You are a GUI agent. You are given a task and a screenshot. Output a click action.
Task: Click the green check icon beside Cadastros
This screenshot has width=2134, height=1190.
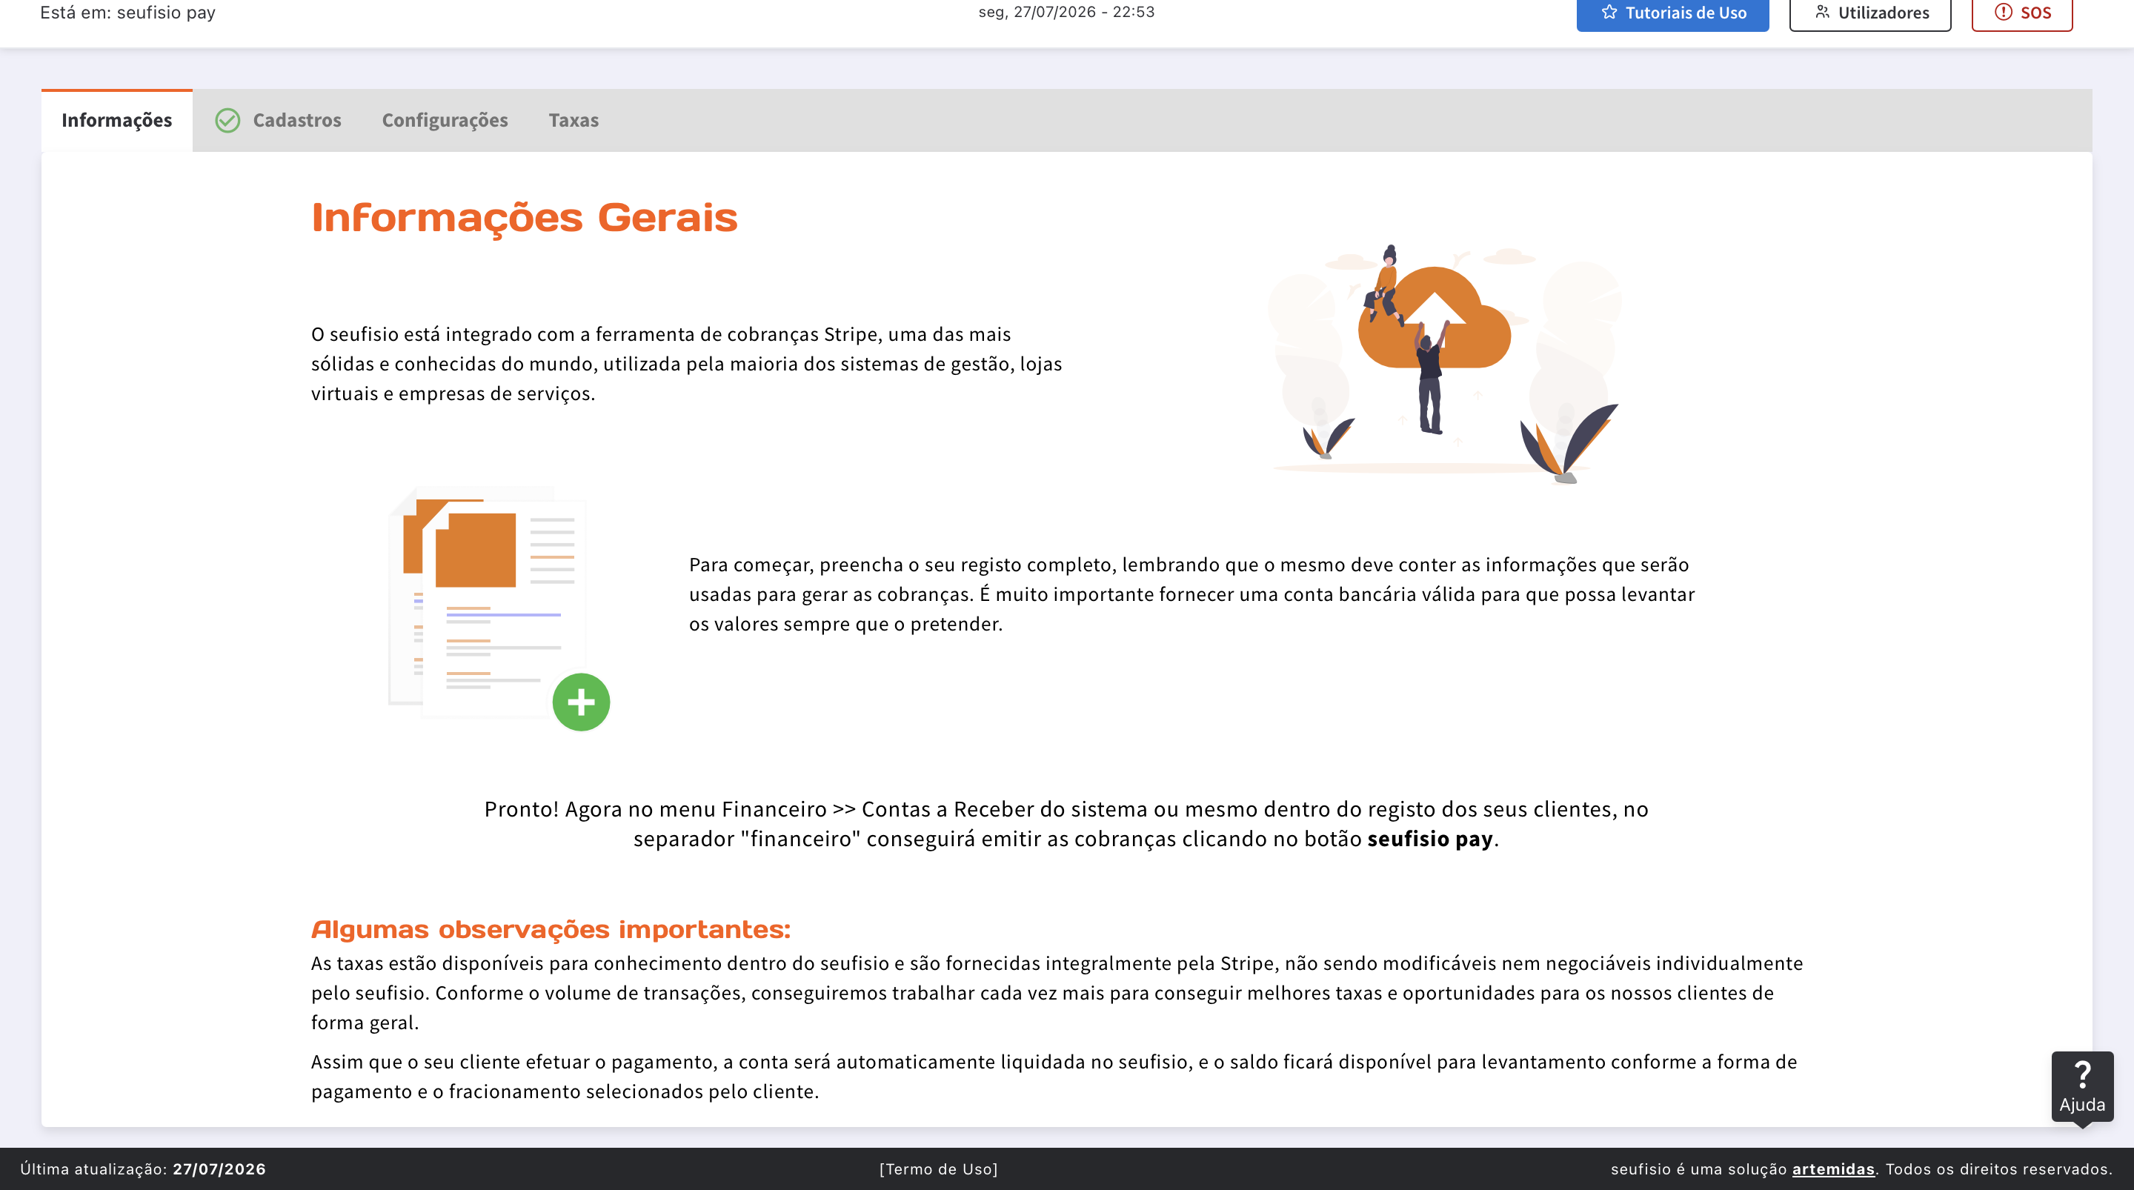[227, 120]
